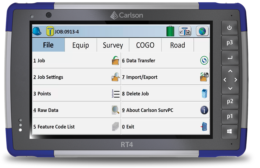Click the hard hat icon in the title bar

36,31
